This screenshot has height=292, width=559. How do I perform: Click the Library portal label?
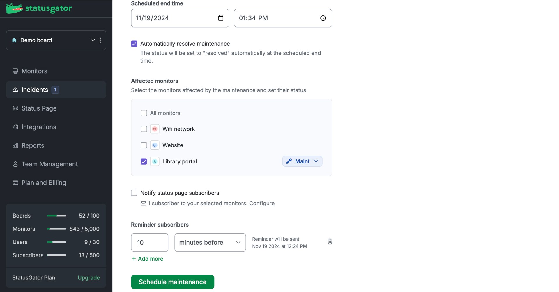point(180,161)
